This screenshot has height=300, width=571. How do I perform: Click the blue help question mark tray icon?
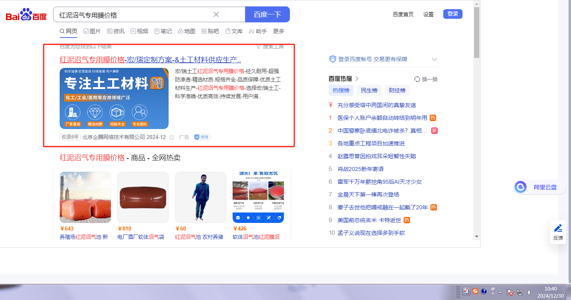484,292
